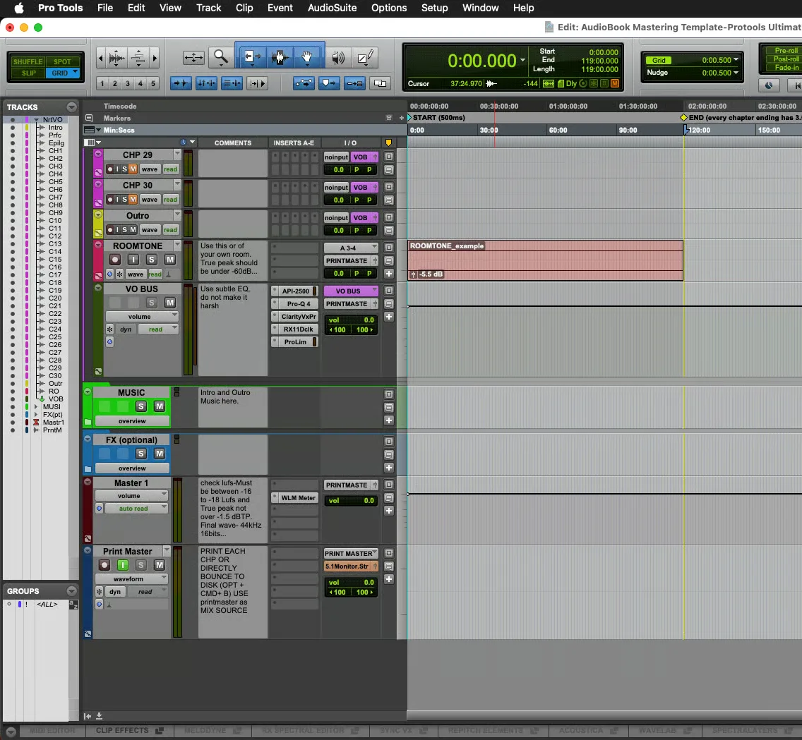Open the Apple menu
802x740 pixels.
click(x=19, y=8)
